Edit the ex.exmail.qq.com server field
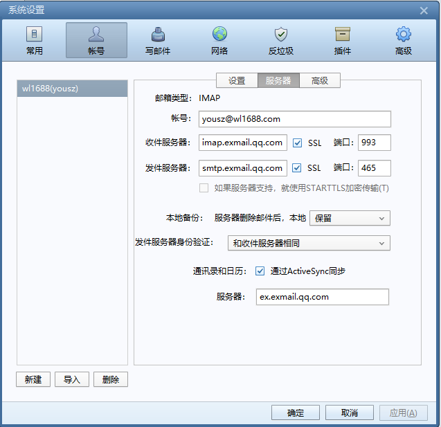441x427 pixels. tap(323, 297)
